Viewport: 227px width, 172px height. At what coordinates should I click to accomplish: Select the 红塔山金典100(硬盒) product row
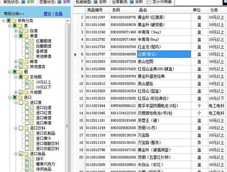[x=156, y=69]
